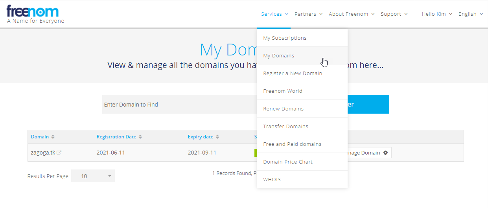Screen dimensions: 488x208
Task: Select My Domains menu entry
Action: [x=302, y=56]
